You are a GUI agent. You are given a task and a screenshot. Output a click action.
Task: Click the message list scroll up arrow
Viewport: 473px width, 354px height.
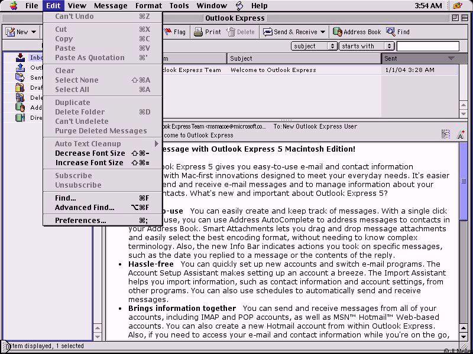[464, 105]
